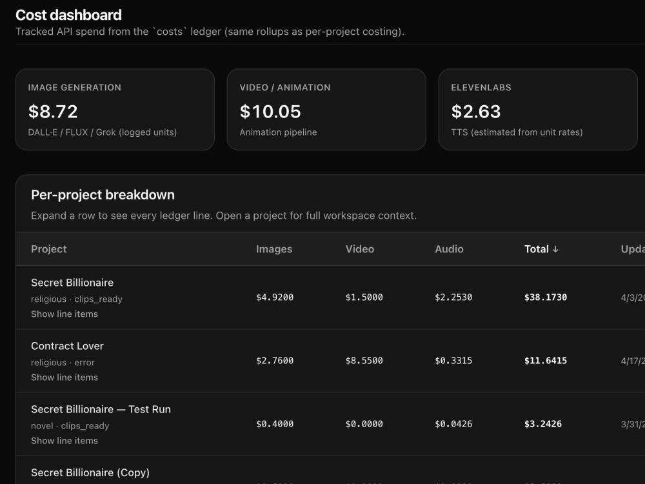
Task: Click the $8.72 image generation amount
Action: pyautogui.click(x=53, y=112)
